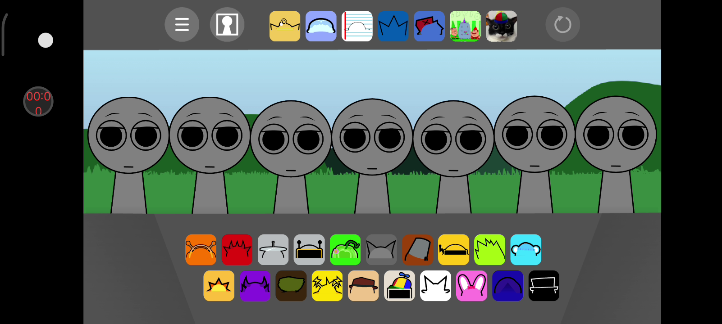
Task: Choose the yellow icon with black dome
Action: click(453, 250)
